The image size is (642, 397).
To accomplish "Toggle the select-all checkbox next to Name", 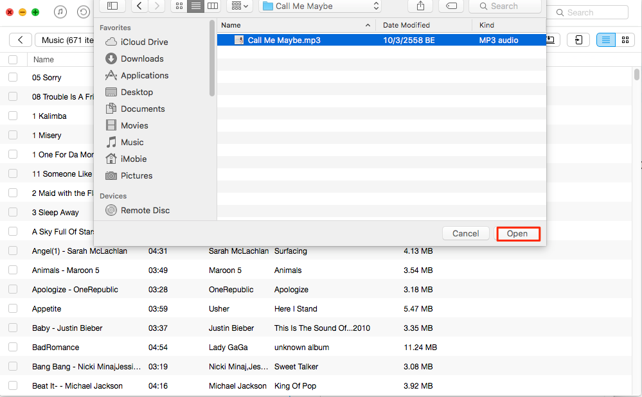I will pyautogui.click(x=13, y=60).
